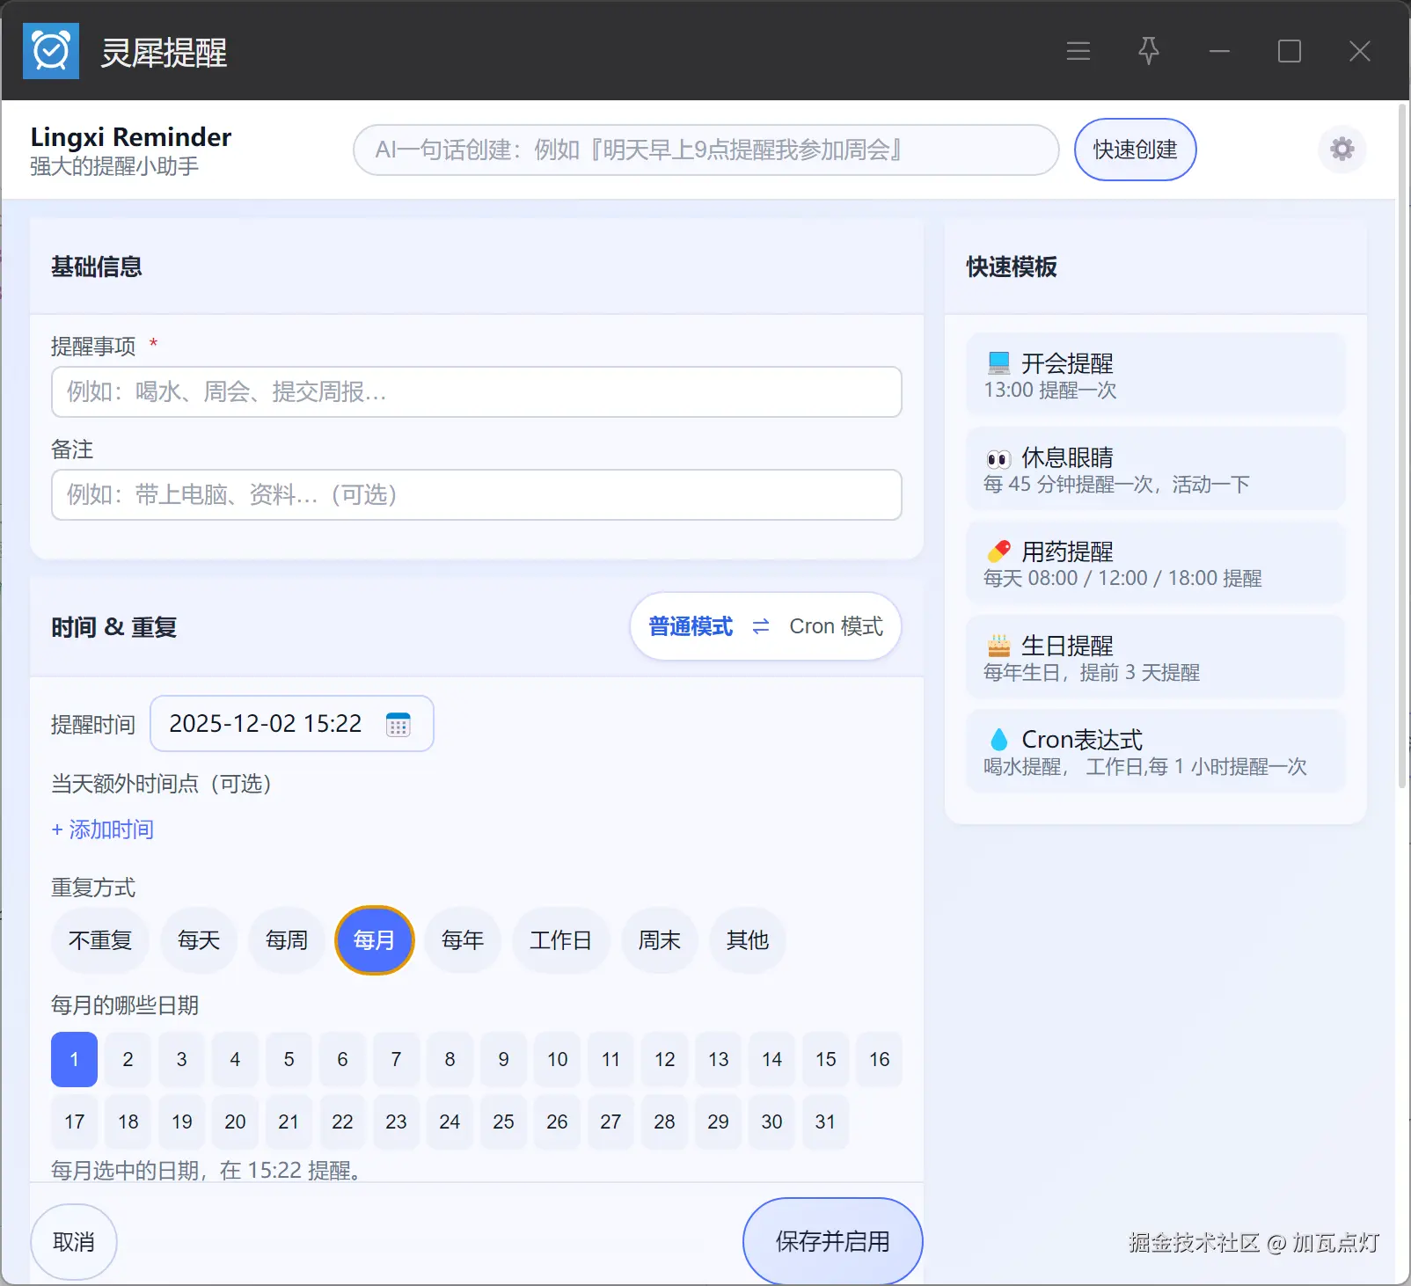Apply the Cron表达式 quick template
The width and height of the screenshot is (1411, 1286).
[1155, 751]
